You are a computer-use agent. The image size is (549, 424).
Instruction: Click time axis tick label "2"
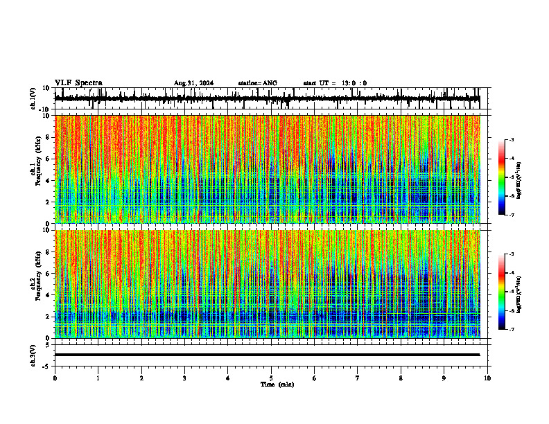(141, 378)
